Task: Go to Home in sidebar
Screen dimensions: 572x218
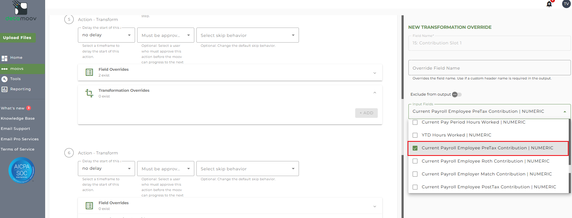Action: (16, 58)
